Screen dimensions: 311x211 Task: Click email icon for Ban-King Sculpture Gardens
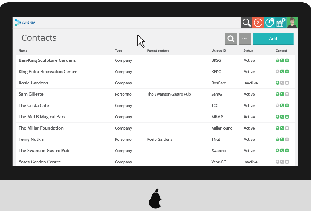click(287, 60)
